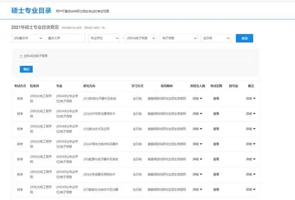Click 查看 exam scope for direction (01)
Screen dimensions: 295x200
pyautogui.click(x=216, y=99)
